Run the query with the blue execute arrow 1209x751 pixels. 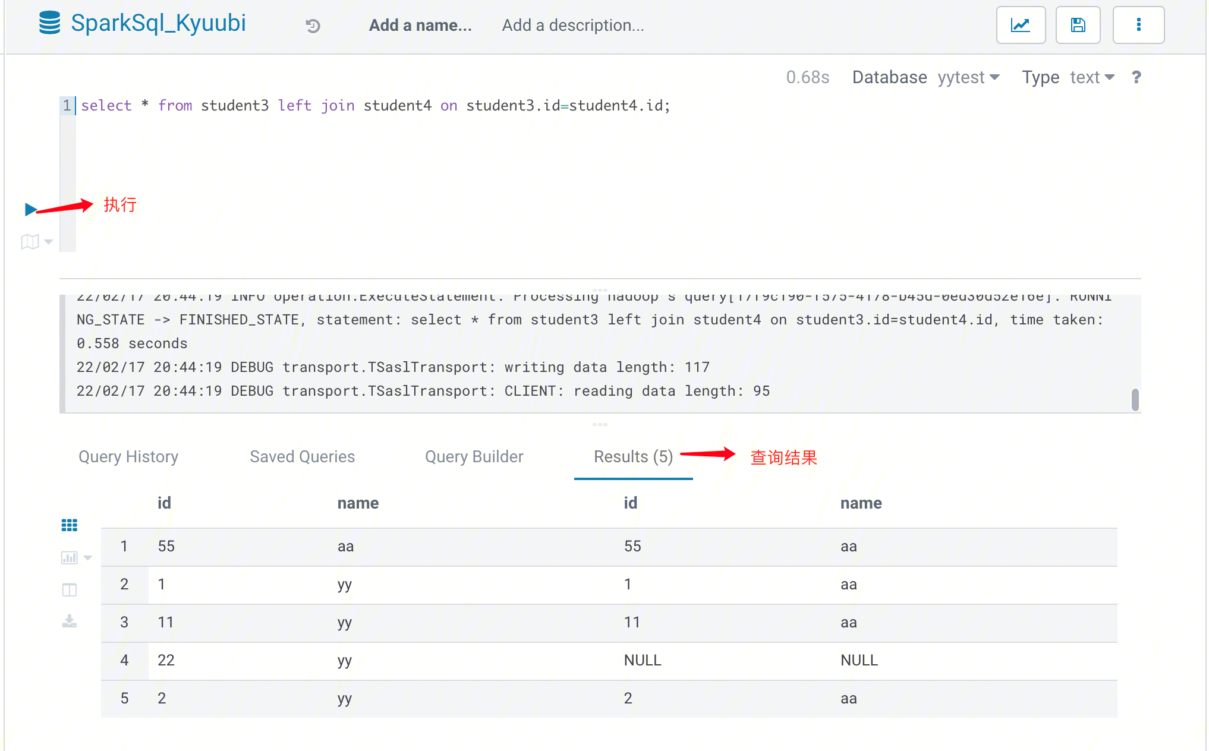pos(30,209)
